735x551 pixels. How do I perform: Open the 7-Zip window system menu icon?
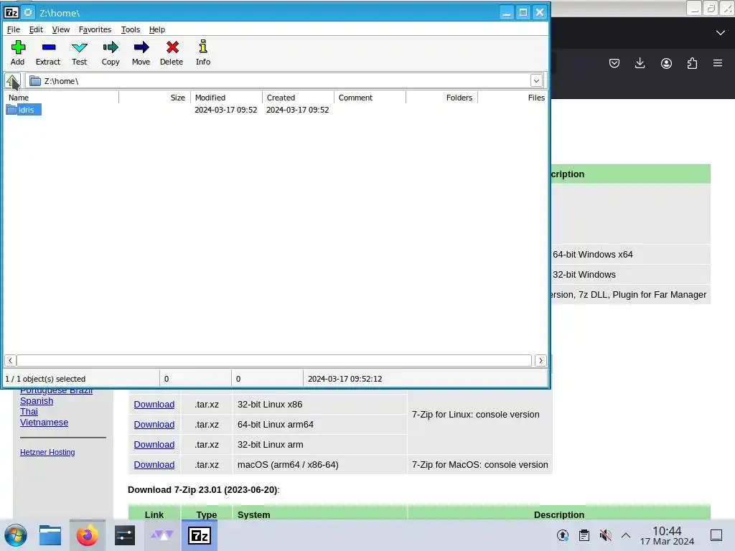click(x=11, y=13)
